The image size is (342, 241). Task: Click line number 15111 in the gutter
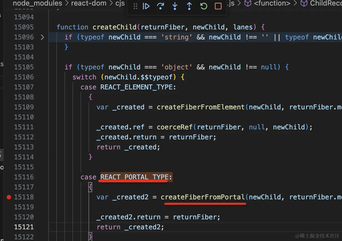pyautogui.click(x=24, y=127)
